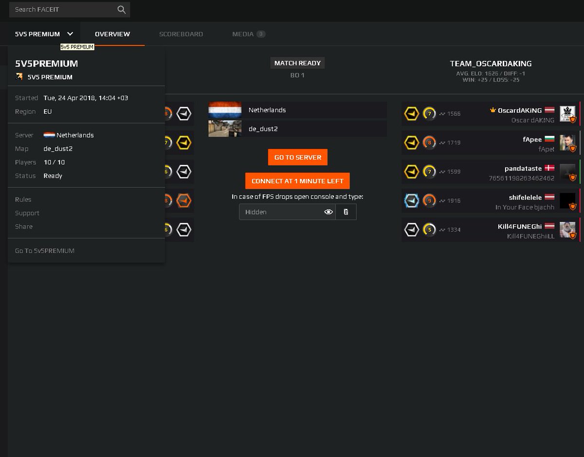Click Kill4FUNEGhi's level 5 skill badge
The image size is (584, 457).
click(429, 229)
